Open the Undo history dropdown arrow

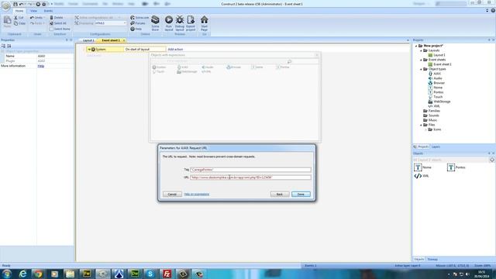44,18
